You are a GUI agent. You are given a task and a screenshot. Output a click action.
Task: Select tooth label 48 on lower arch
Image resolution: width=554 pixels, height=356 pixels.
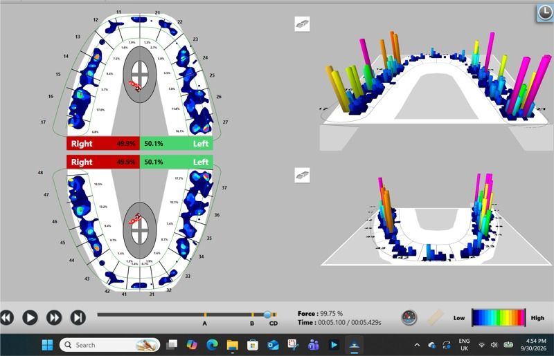tap(40, 173)
